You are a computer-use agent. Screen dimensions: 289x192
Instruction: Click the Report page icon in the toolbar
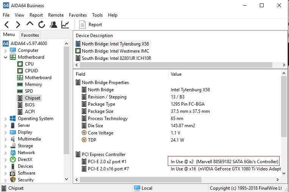click(82, 25)
